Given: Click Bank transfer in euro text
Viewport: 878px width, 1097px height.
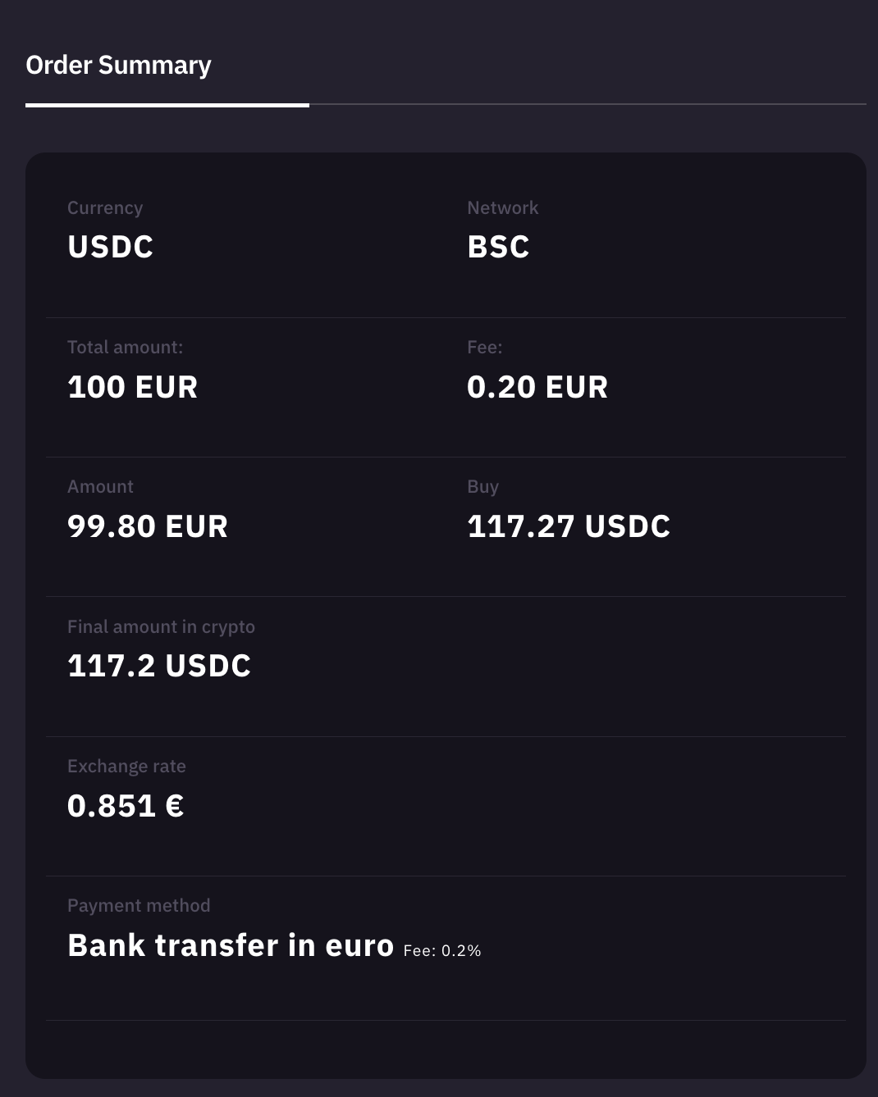Looking at the screenshot, I should click(231, 945).
